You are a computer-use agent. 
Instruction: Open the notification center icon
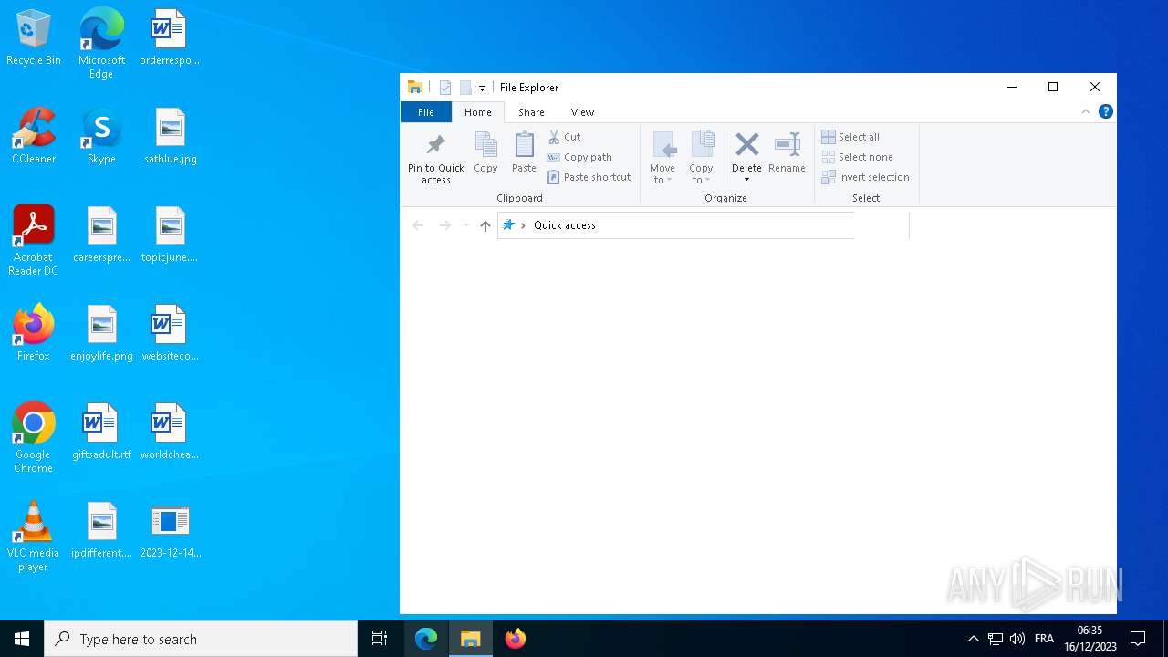pos(1138,639)
